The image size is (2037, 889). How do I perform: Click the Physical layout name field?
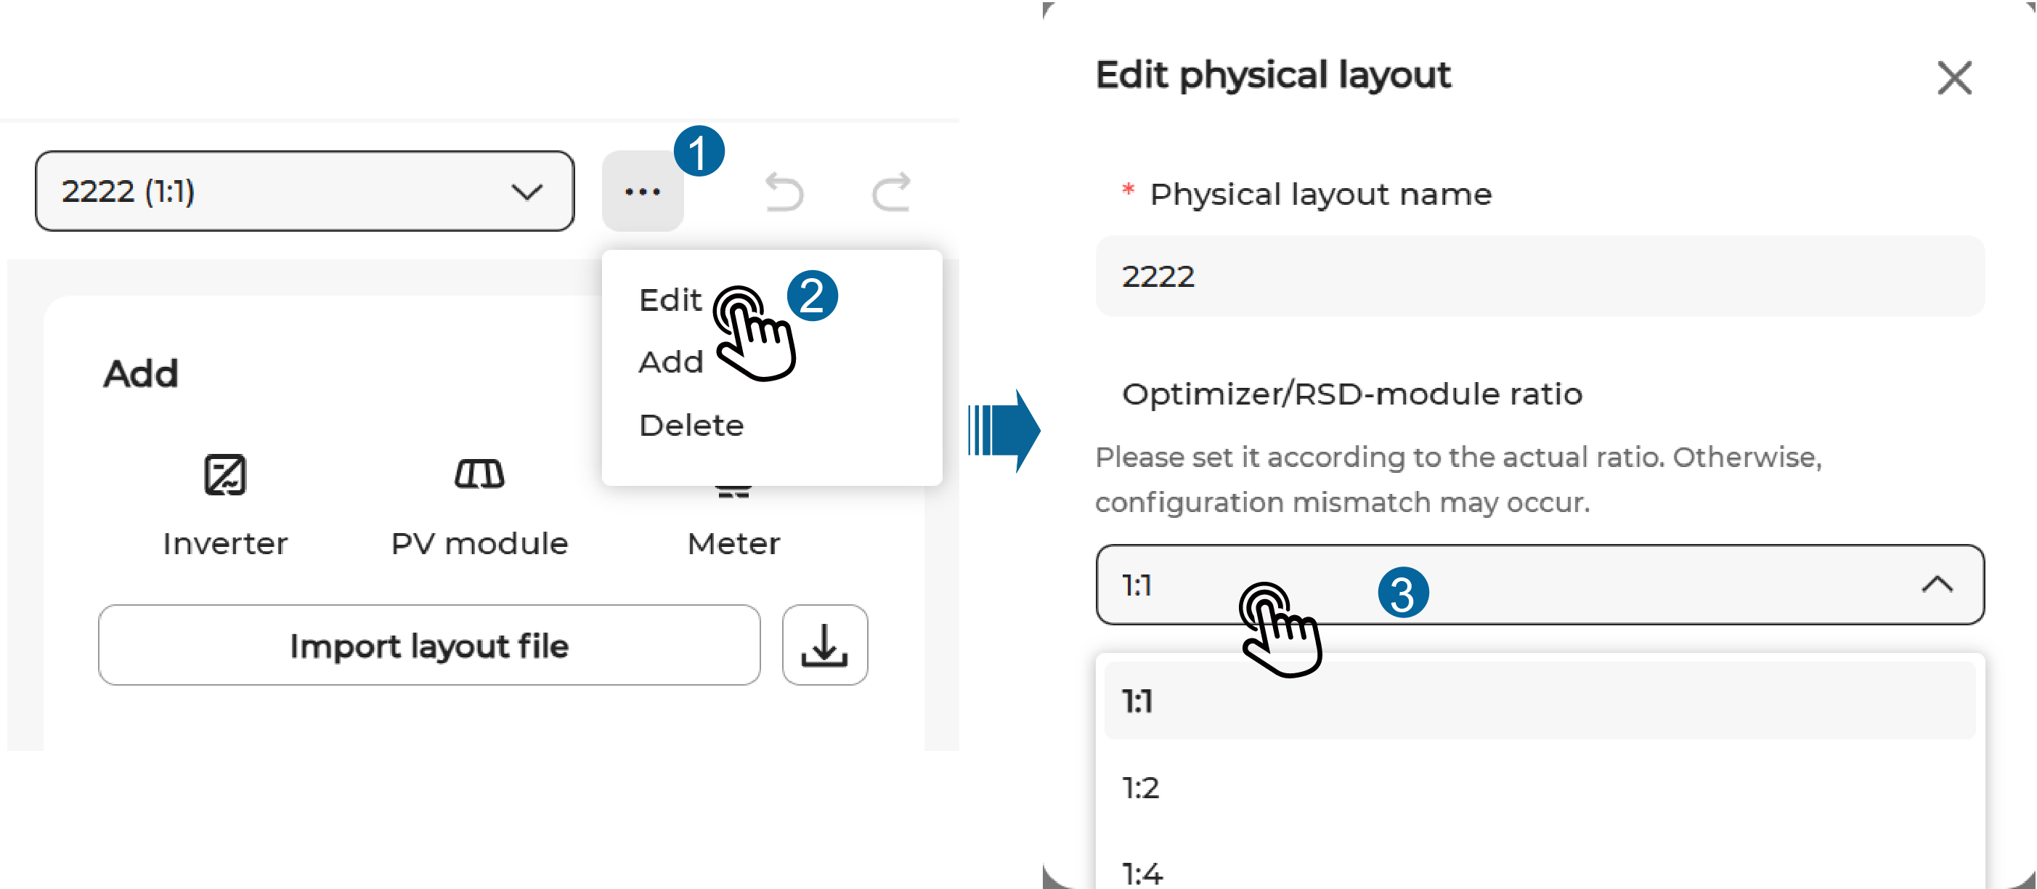(x=1539, y=276)
